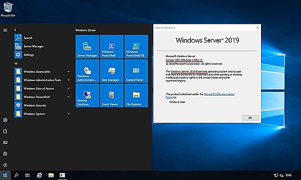This screenshot has height=180, width=301.
Task: Click the Windows Server tile group title
Action: pyautogui.click(x=86, y=30)
